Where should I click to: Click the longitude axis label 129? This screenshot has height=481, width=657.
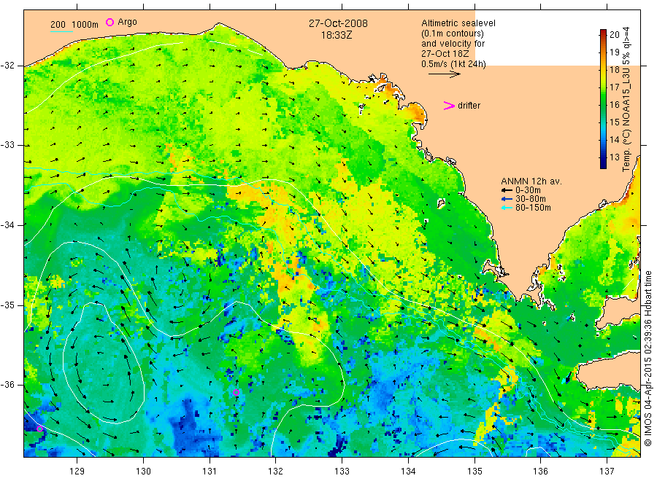(x=77, y=472)
